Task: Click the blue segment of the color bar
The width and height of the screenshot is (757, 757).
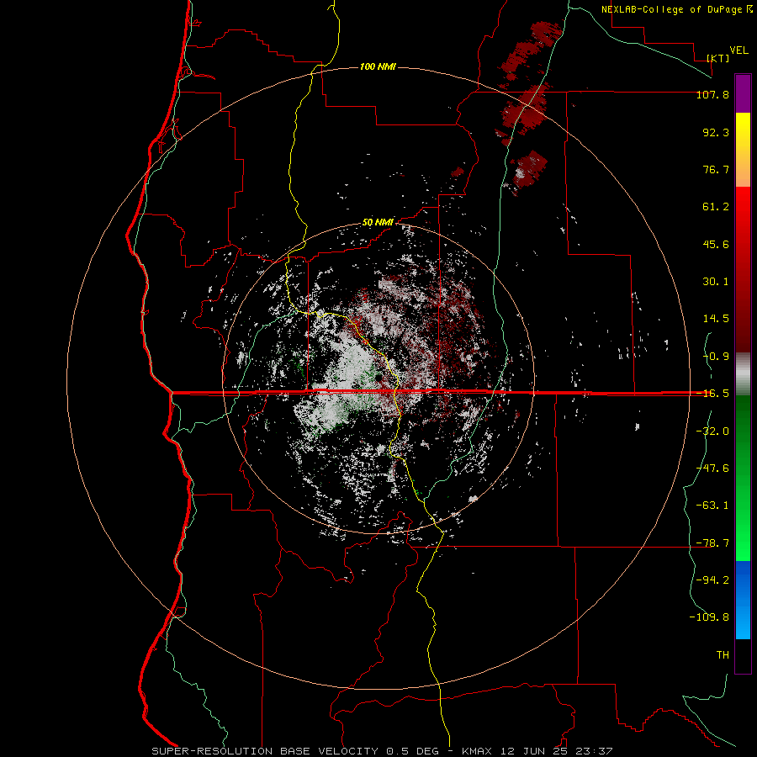Action: [x=743, y=600]
